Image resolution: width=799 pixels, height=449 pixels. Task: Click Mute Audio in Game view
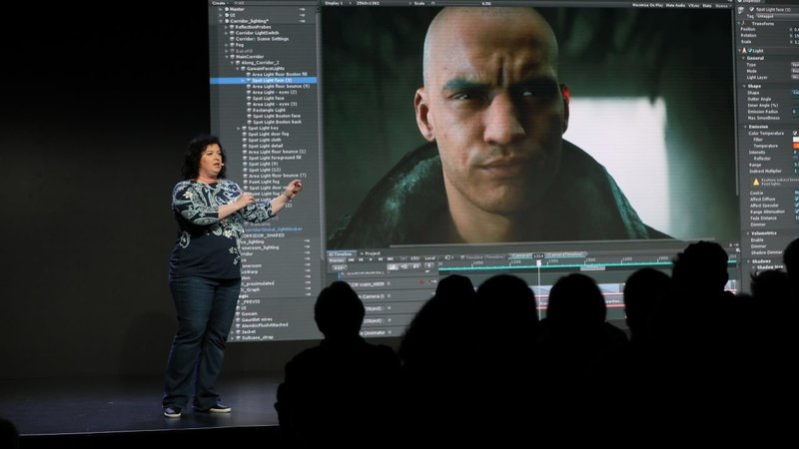coord(675,5)
